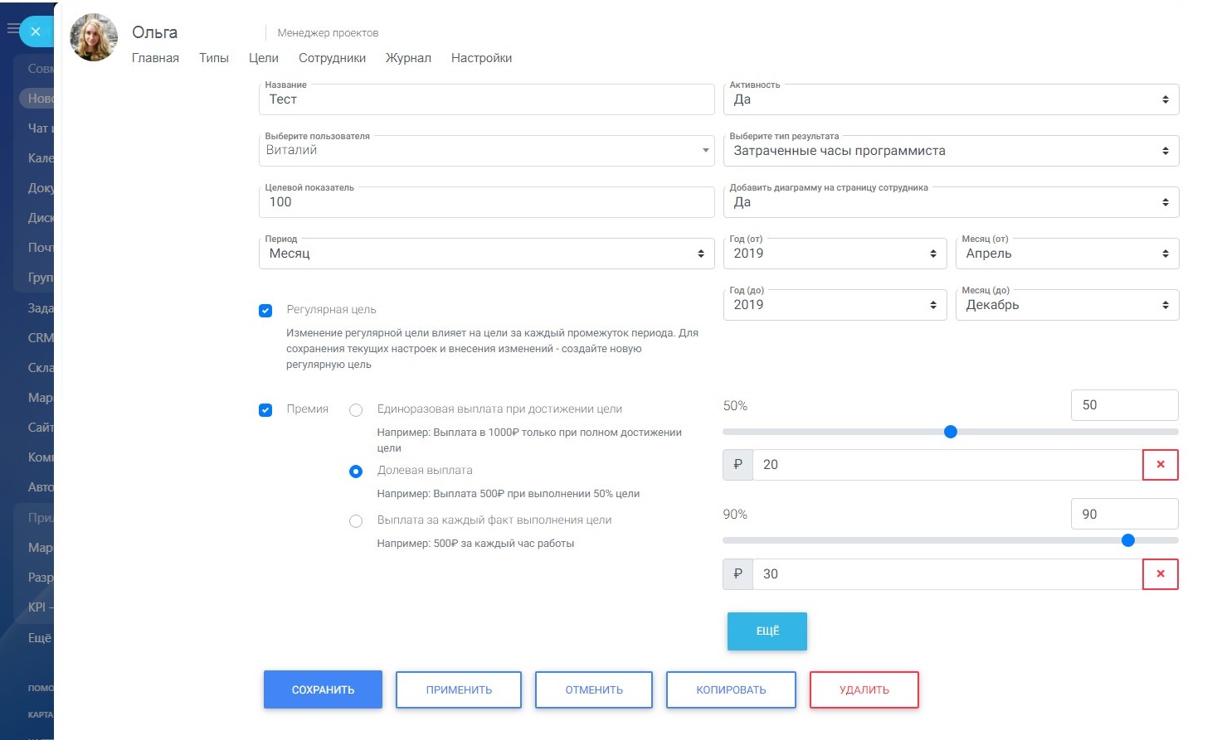This screenshot has height=740, width=1212.
Task: Click the hamburger menu icon
Action: click(x=12, y=29)
